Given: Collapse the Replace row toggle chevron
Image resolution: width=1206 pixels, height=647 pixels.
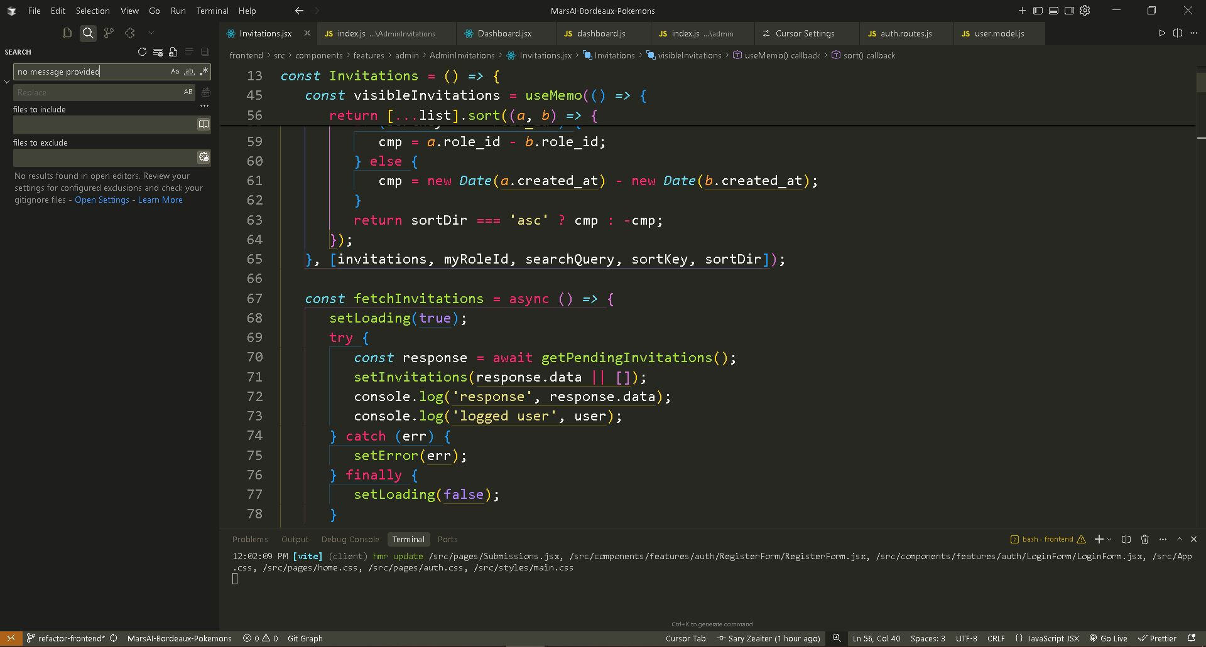Looking at the screenshot, I should click(7, 82).
